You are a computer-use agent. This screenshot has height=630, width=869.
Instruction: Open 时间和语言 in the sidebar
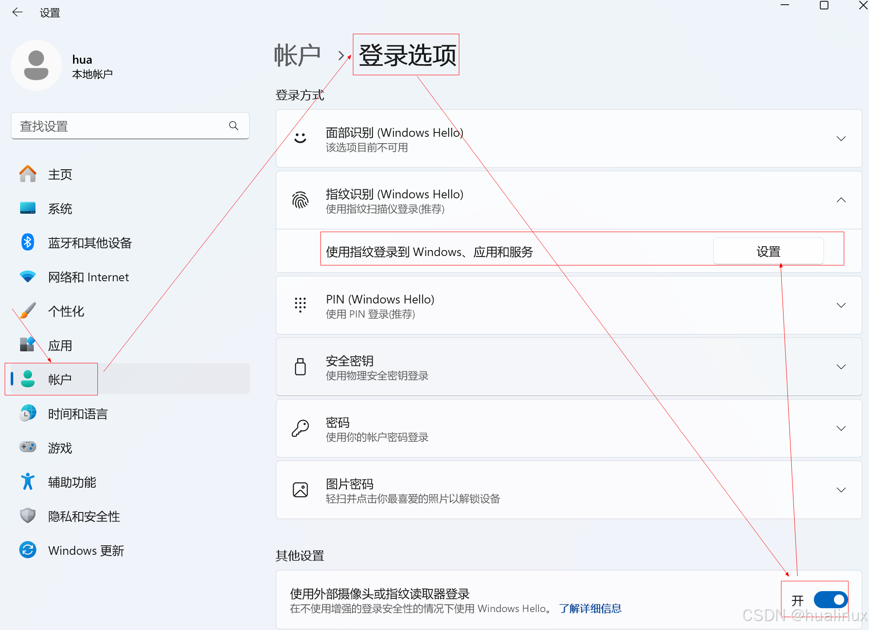[78, 414]
